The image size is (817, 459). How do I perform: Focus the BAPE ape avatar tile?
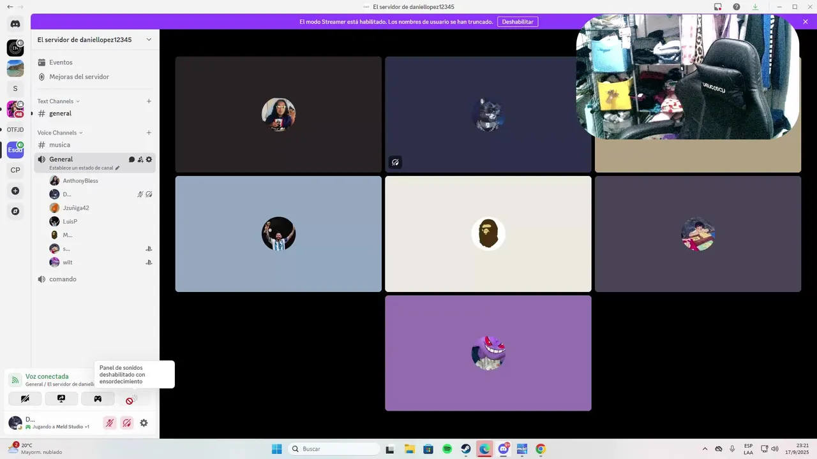488,234
